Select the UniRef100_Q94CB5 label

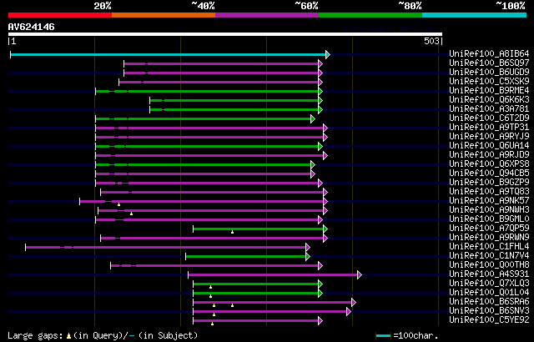[489, 174]
